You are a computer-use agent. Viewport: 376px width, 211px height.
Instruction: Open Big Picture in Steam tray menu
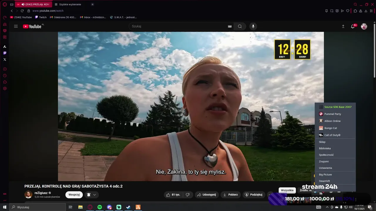coord(335,175)
